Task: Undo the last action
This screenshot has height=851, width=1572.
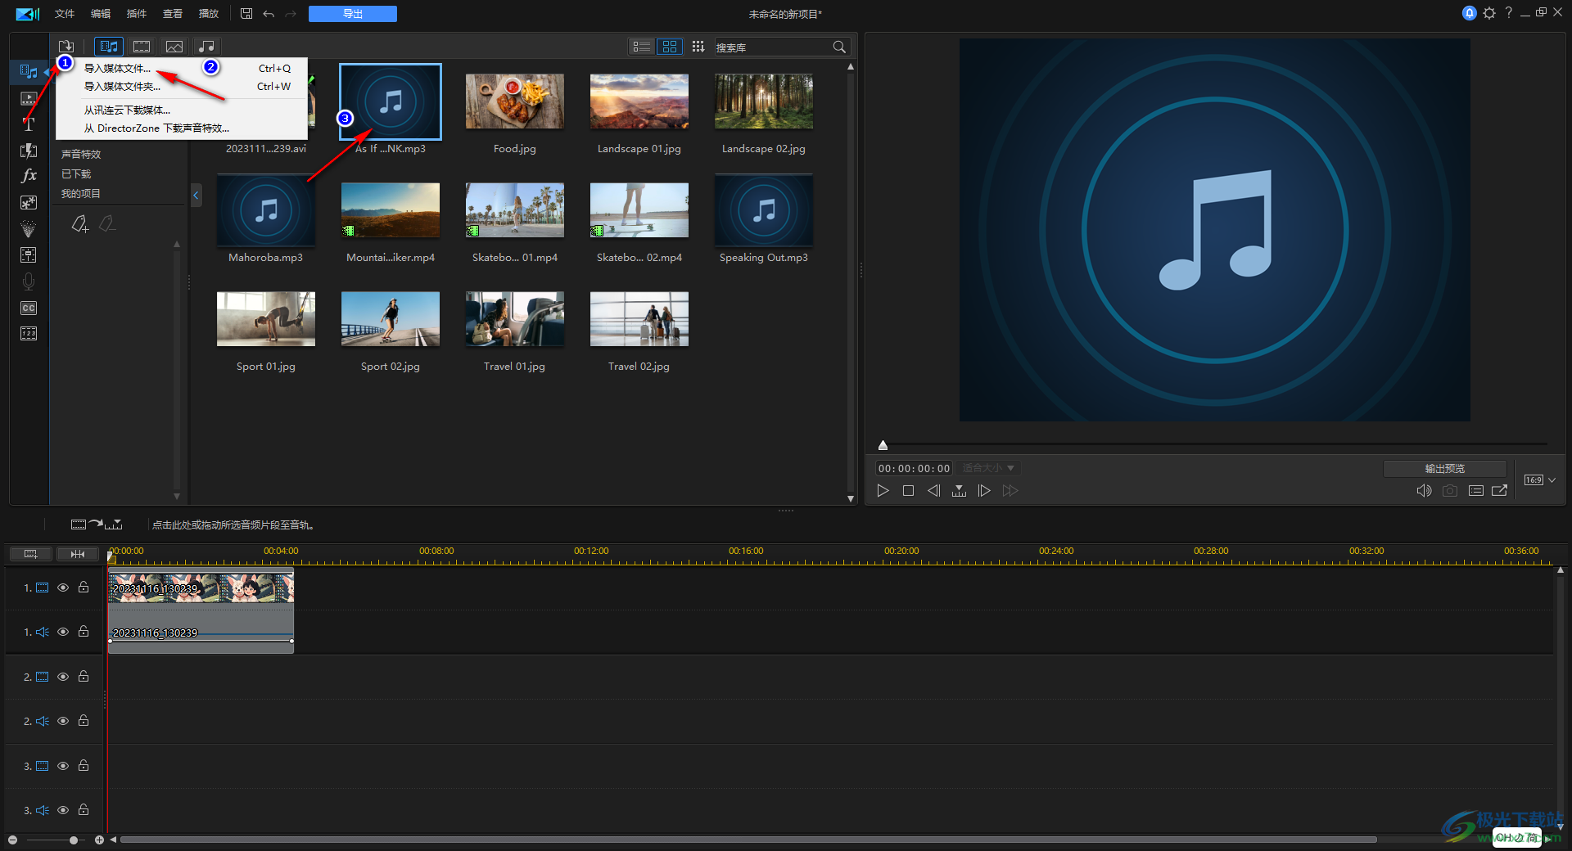Action: [269, 14]
